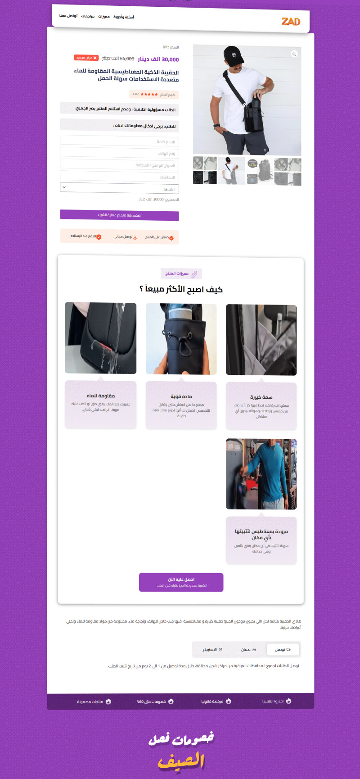
Task: Switch to the الاسترجاع tab
Action: click(212, 649)
